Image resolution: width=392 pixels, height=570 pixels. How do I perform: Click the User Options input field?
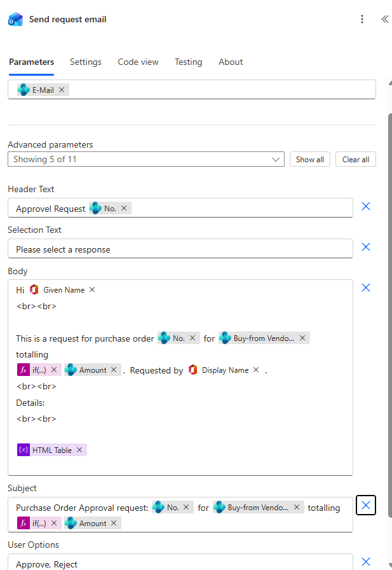tap(180, 564)
